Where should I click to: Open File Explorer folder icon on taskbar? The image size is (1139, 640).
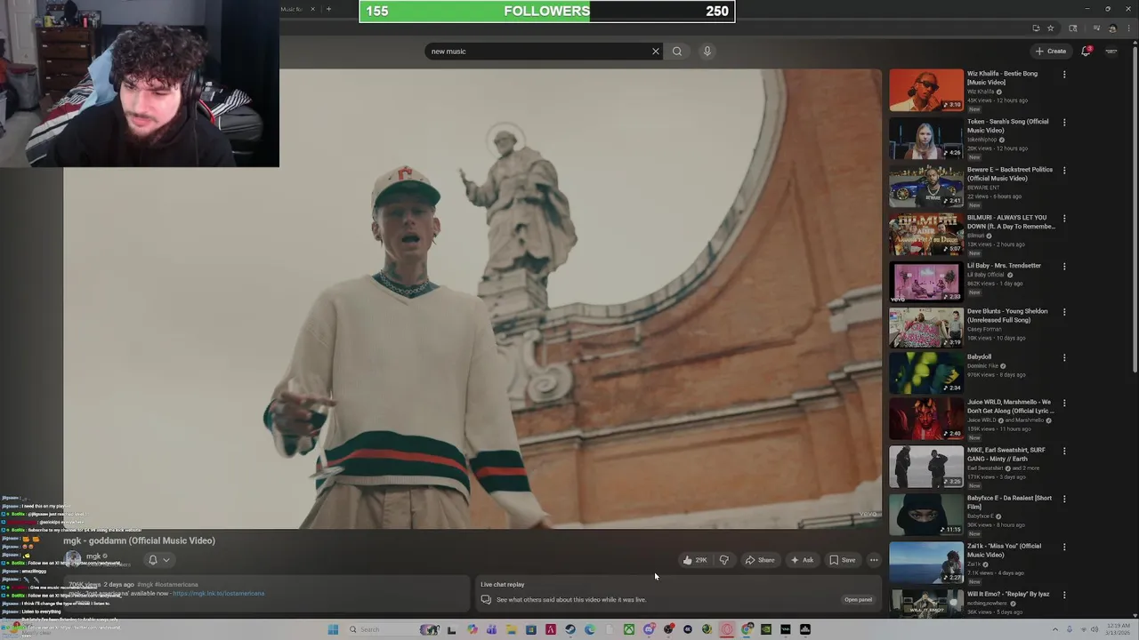tap(511, 629)
